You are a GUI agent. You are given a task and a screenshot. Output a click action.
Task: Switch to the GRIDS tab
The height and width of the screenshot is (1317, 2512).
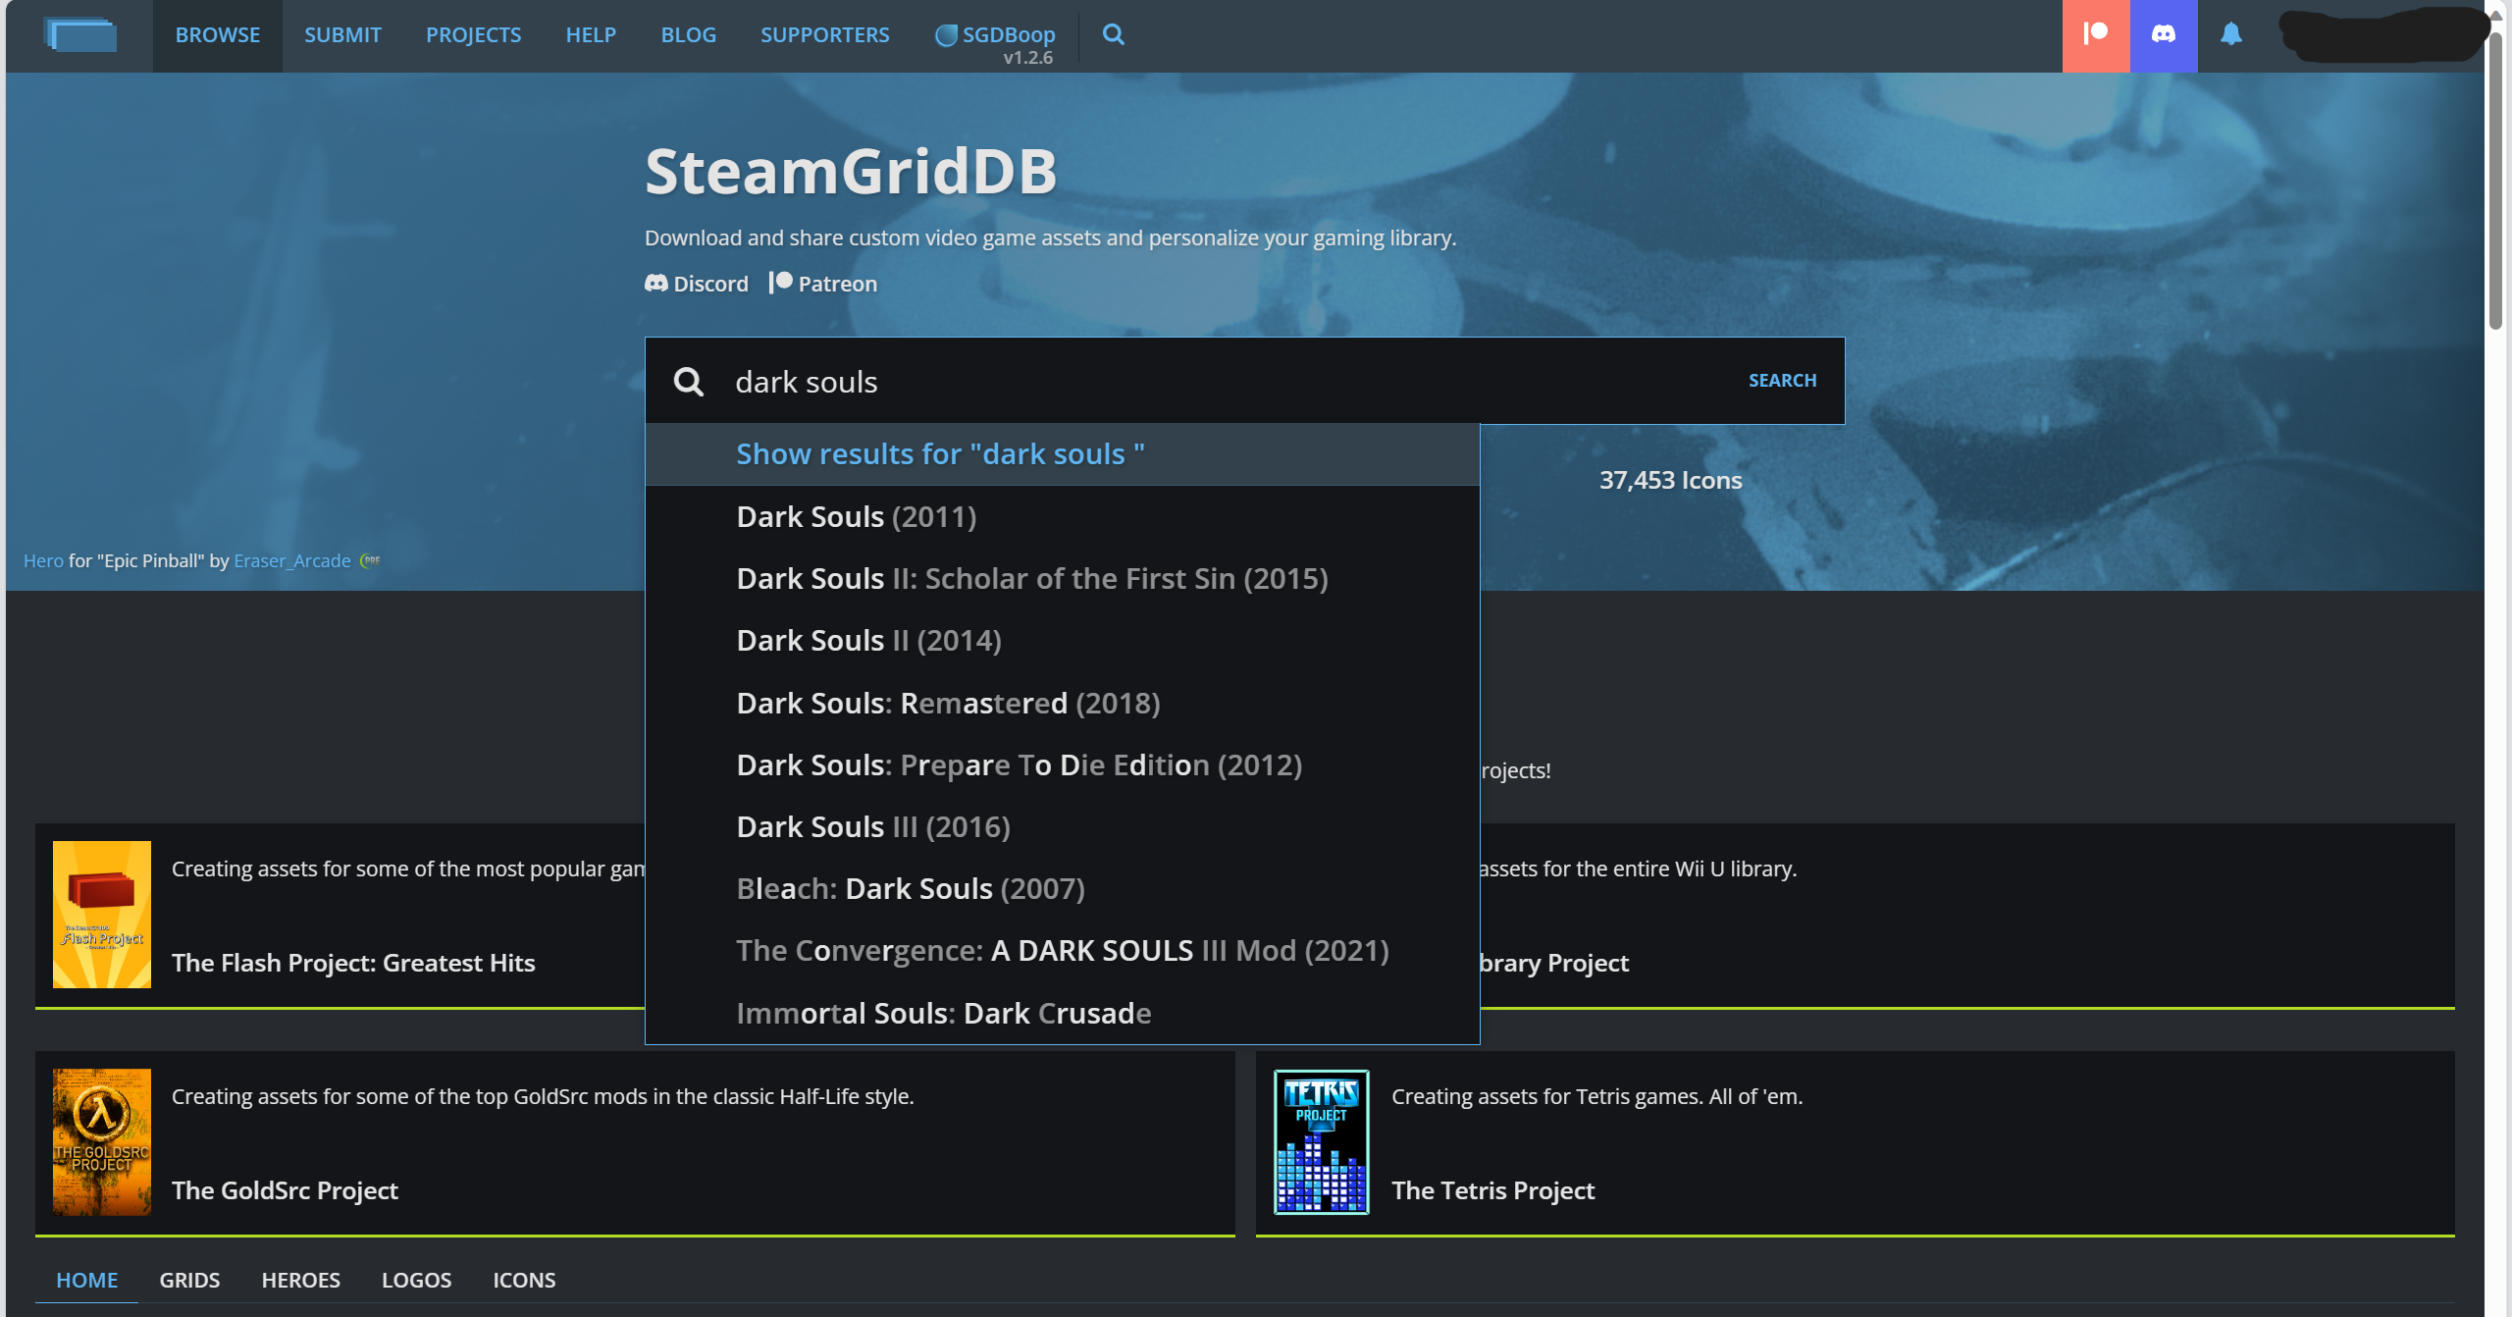(189, 1280)
